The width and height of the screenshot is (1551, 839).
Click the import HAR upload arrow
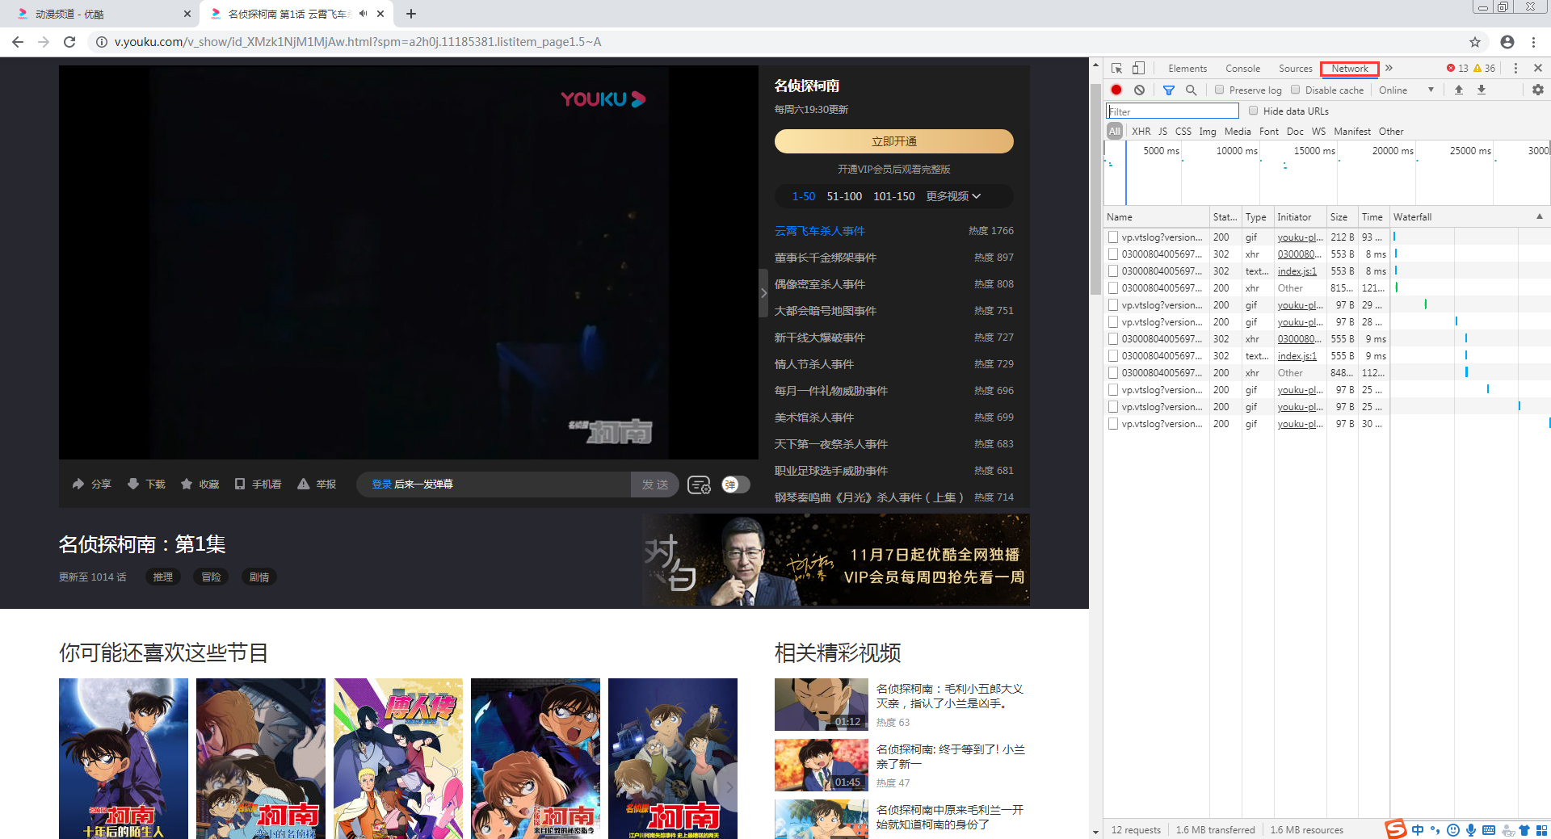(1459, 90)
